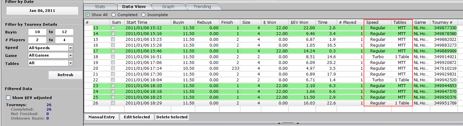Tick the Sum checkbox for row 18
The image size is (463, 126).
[113, 57]
